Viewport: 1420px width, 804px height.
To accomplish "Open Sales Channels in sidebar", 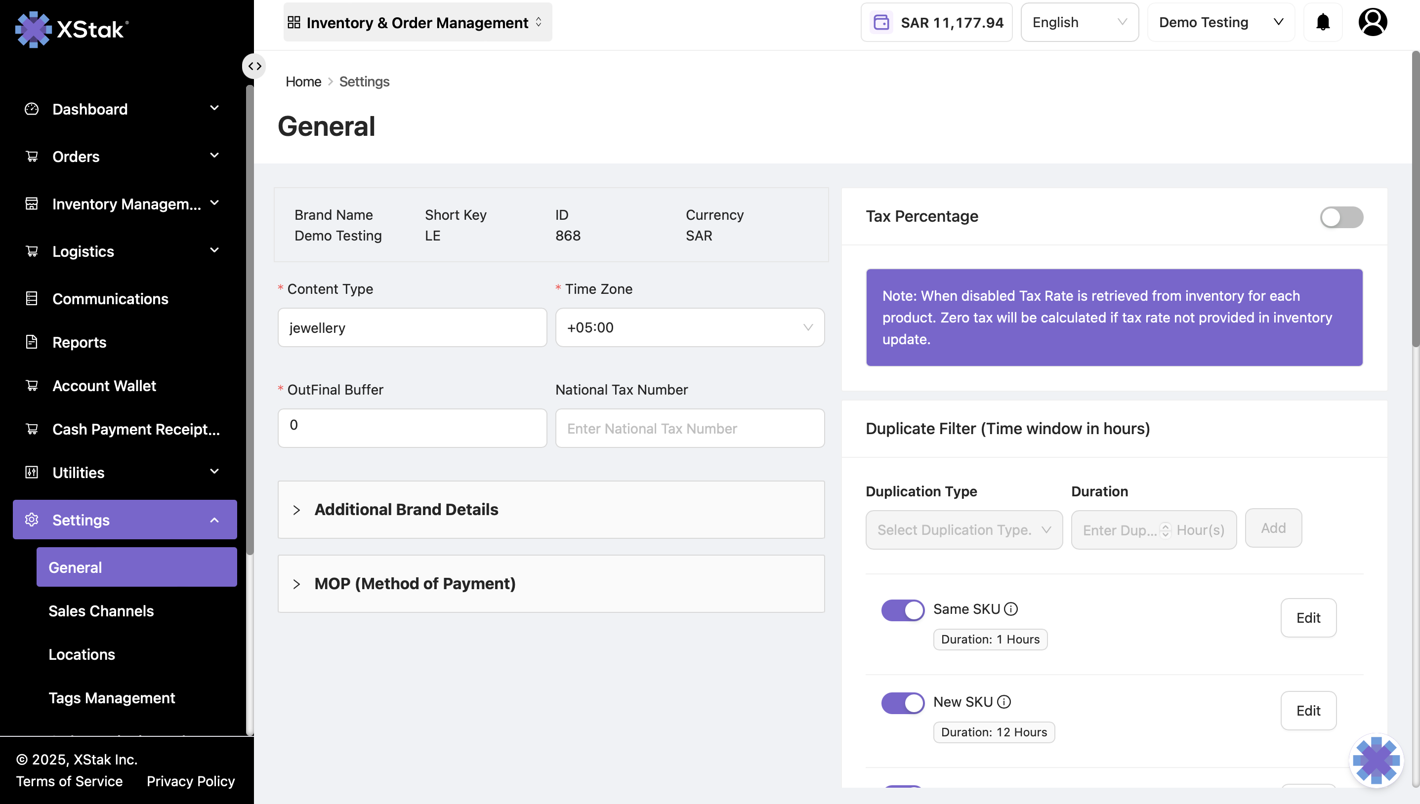I will pos(101,611).
